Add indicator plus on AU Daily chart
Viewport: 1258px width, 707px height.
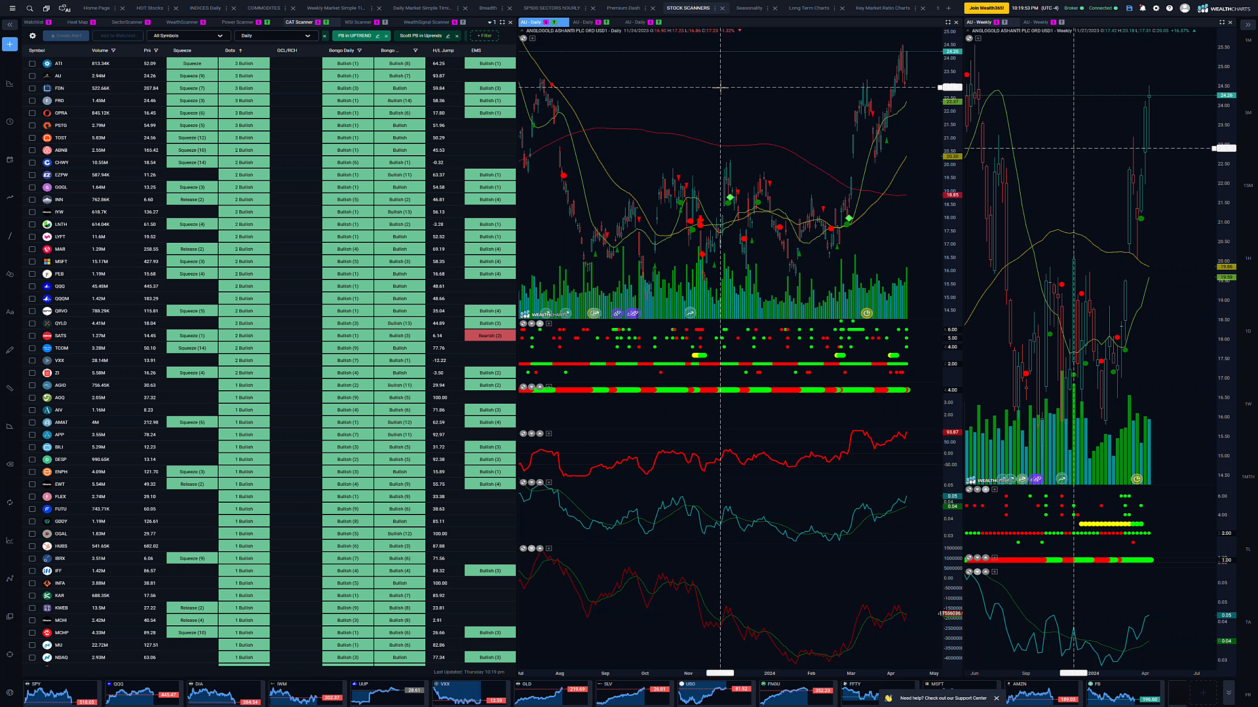532,39
